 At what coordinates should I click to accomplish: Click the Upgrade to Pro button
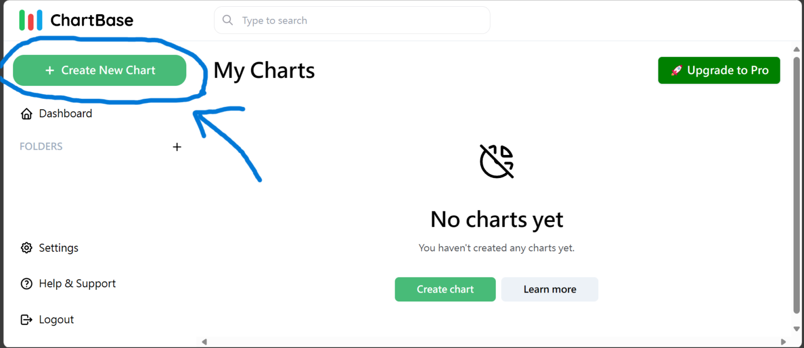pos(719,70)
